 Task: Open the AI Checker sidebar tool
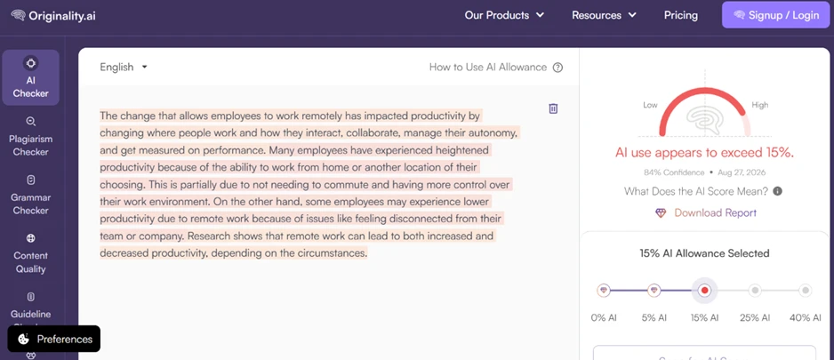tap(30, 77)
